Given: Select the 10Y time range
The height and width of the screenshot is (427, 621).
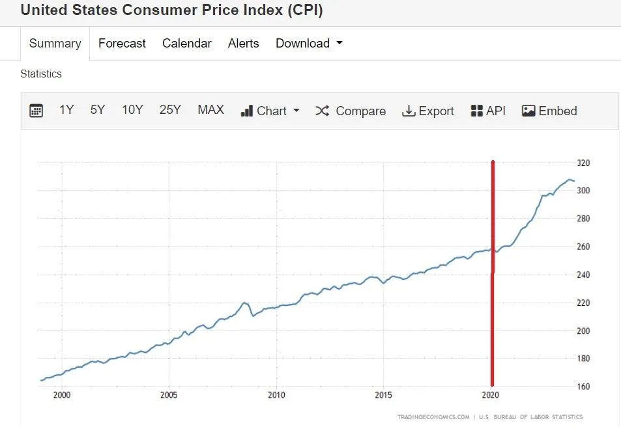Looking at the screenshot, I should (x=132, y=110).
